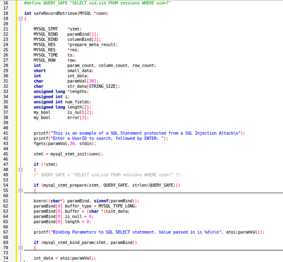Image resolution: width=283 pixels, height=262 pixels.
Task: Click line number 62 in the gutter
Action: click(6, 205)
